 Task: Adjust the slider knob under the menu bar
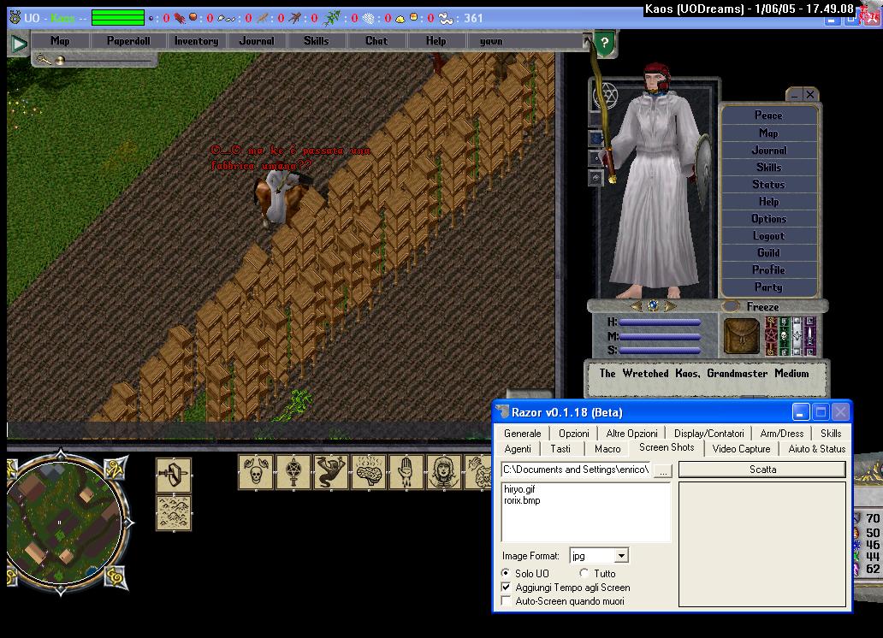[60, 60]
